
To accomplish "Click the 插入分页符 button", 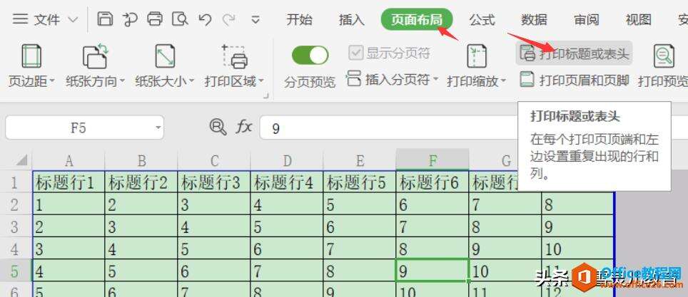I will coord(388,79).
